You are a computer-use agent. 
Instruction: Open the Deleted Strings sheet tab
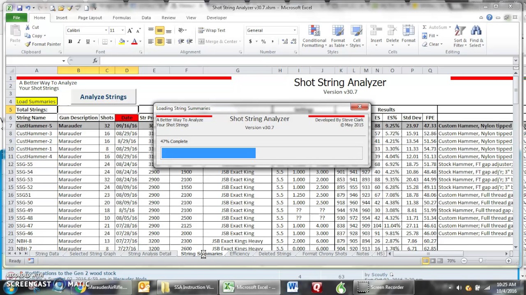(275, 254)
